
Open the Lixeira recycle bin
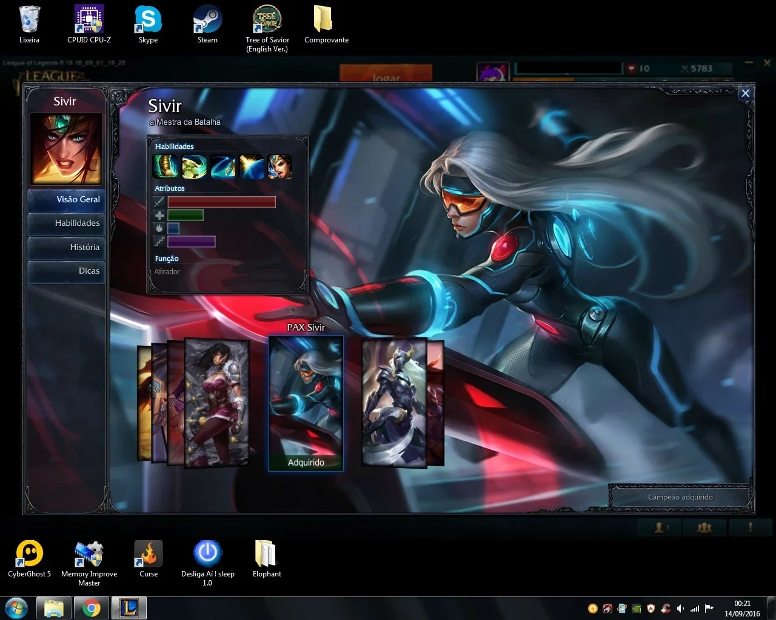click(x=29, y=25)
